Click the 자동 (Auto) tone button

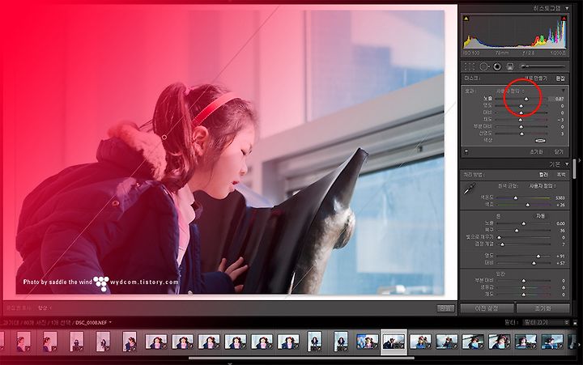tap(540, 215)
